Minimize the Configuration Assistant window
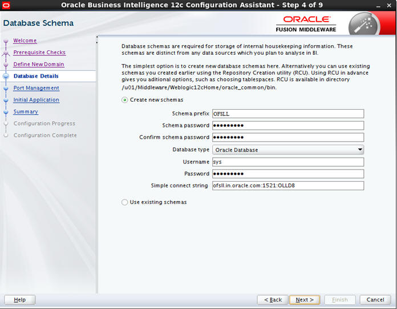The image size is (397, 309). [378, 6]
